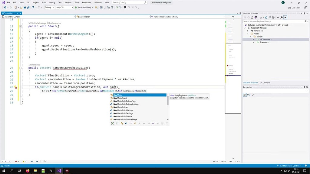Select the Save icon on the toolbar
Viewport: 310px width, 174px height.
coord(25,8)
